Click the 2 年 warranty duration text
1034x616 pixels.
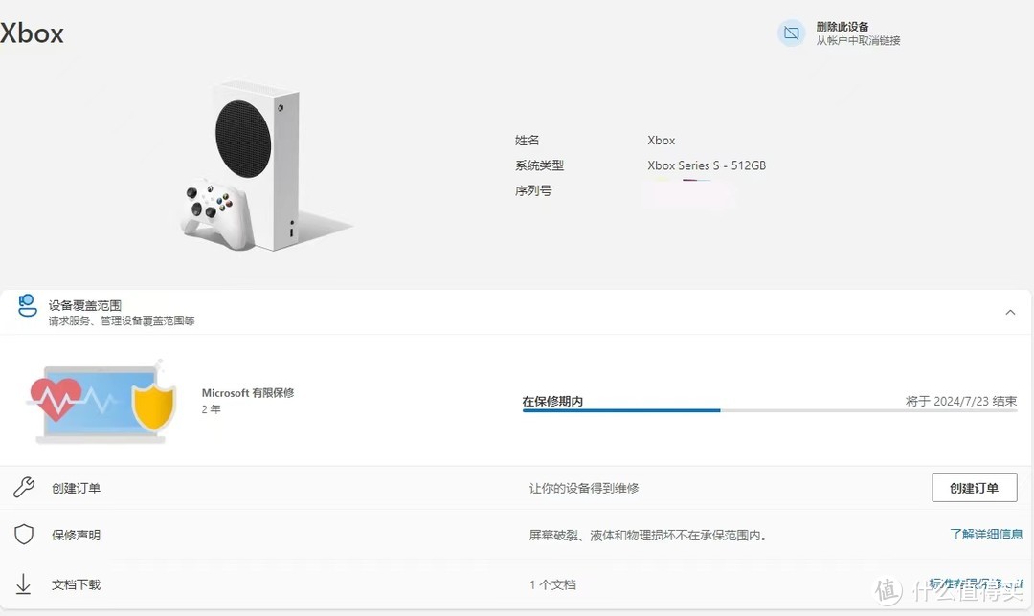click(x=211, y=409)
